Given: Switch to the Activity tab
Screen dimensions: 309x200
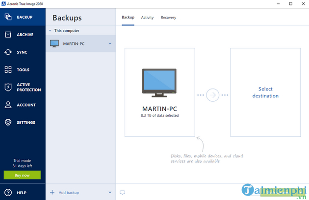Looking at the screenshot, I should [147, 18].
